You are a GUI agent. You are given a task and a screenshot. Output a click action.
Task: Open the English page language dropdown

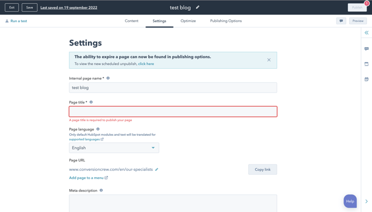point(114,148)
